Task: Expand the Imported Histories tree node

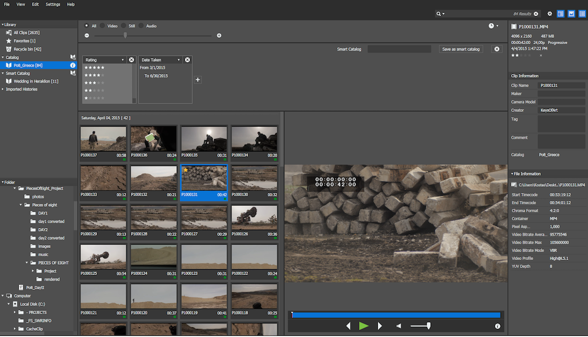Action: point(3,89)
